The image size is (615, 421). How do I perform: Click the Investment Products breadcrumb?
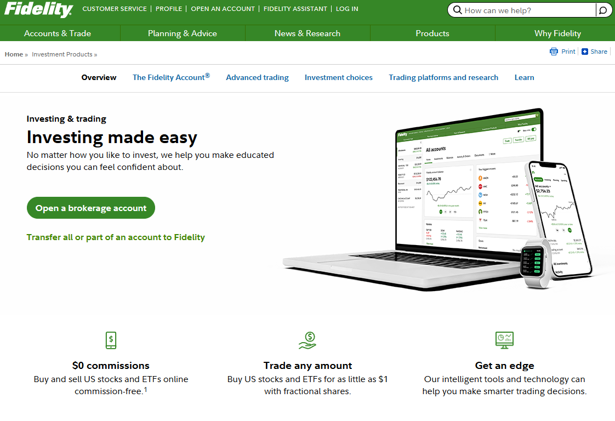(62, 54)
